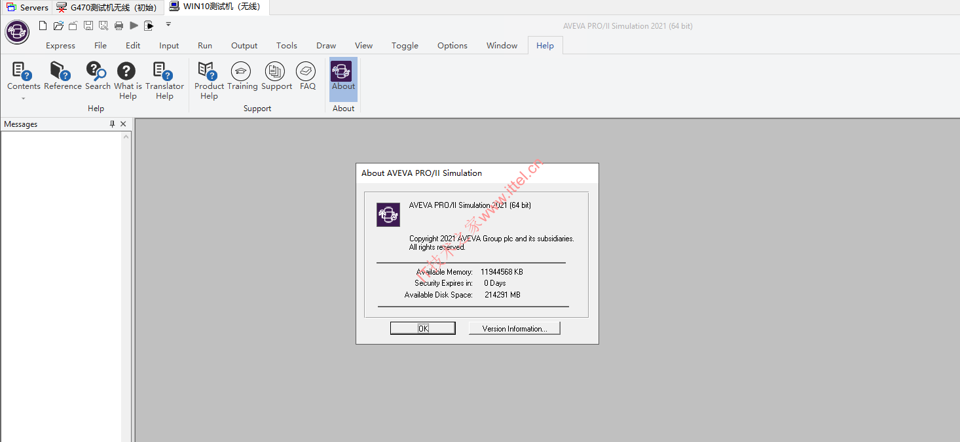This screenshot has width=960, height=442.
Task: Click the Version Information button
Action: [514, 328]
